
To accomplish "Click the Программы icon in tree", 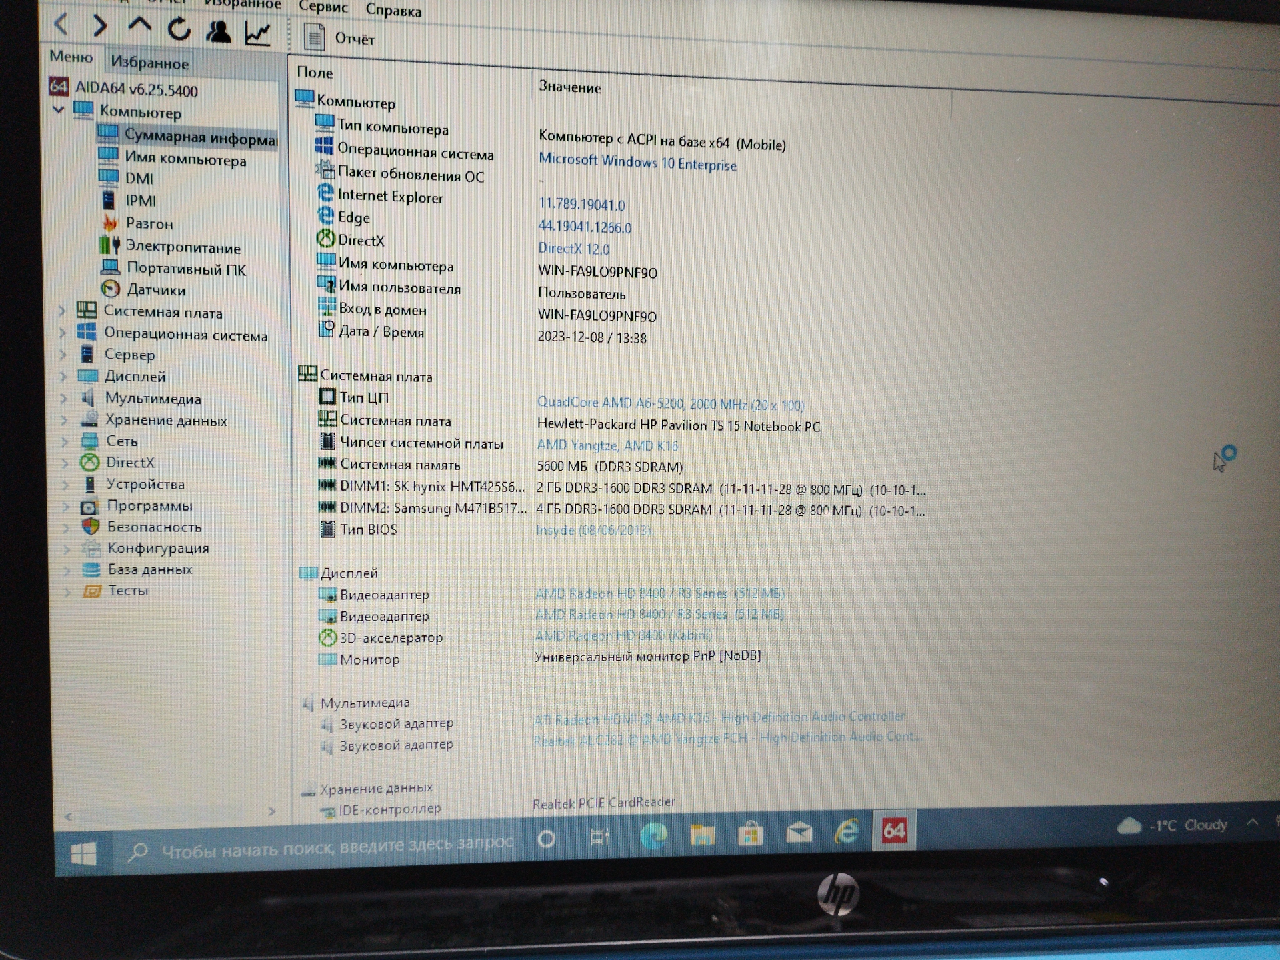I will (x=89, y=507).
